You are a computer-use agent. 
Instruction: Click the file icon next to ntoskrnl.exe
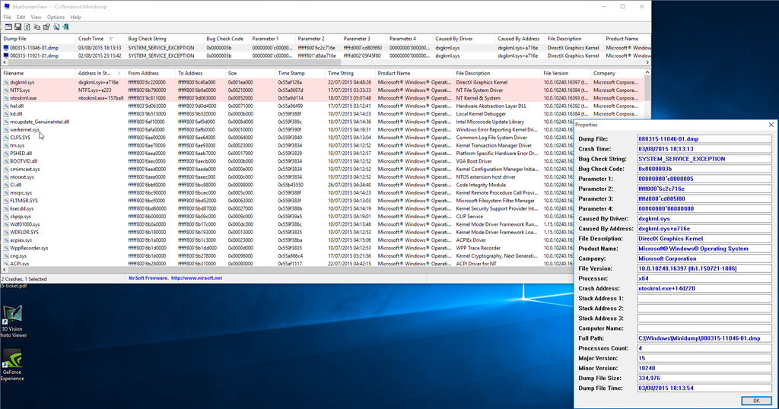click(6, 98)
